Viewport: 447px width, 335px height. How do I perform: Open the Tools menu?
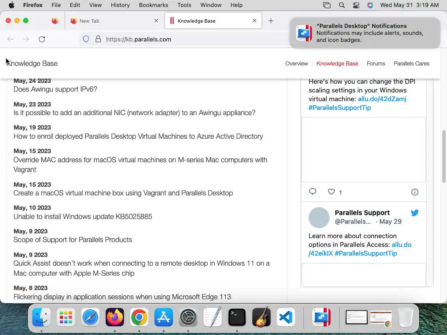(x=184, y=5)
